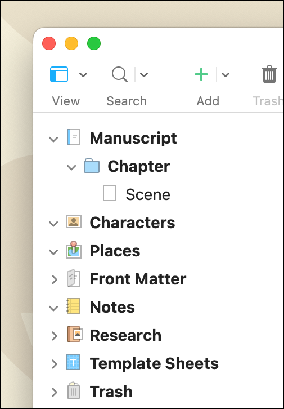Collapse the Characters folder
Image resolution: width=284 pixels, height=409 pixels.
pyautogui.click(x=53, y=224)
